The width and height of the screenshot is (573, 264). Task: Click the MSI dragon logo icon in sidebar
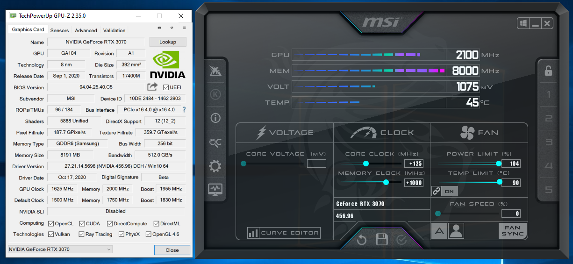click(x=215, y=71)
